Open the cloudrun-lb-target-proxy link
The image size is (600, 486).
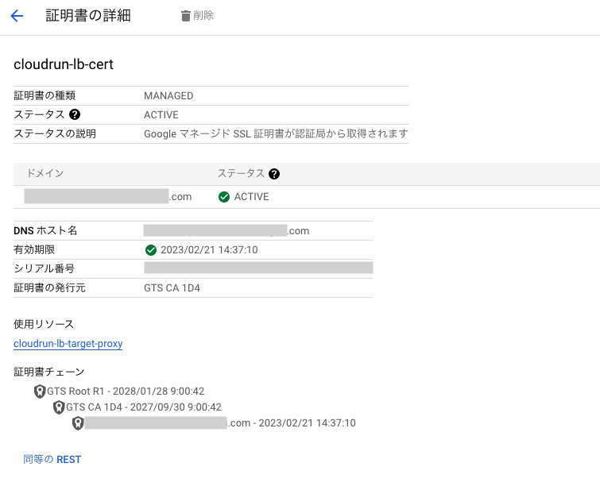68,344
